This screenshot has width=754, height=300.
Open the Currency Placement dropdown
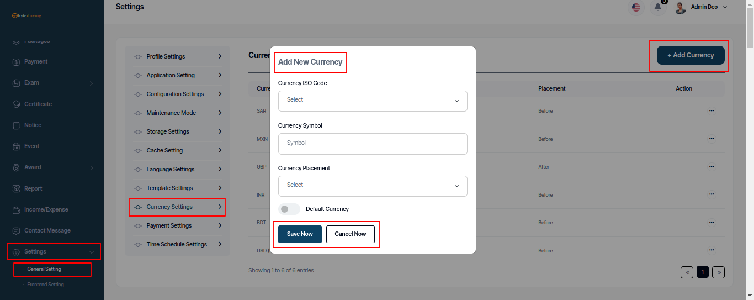[x=373, y=186]
